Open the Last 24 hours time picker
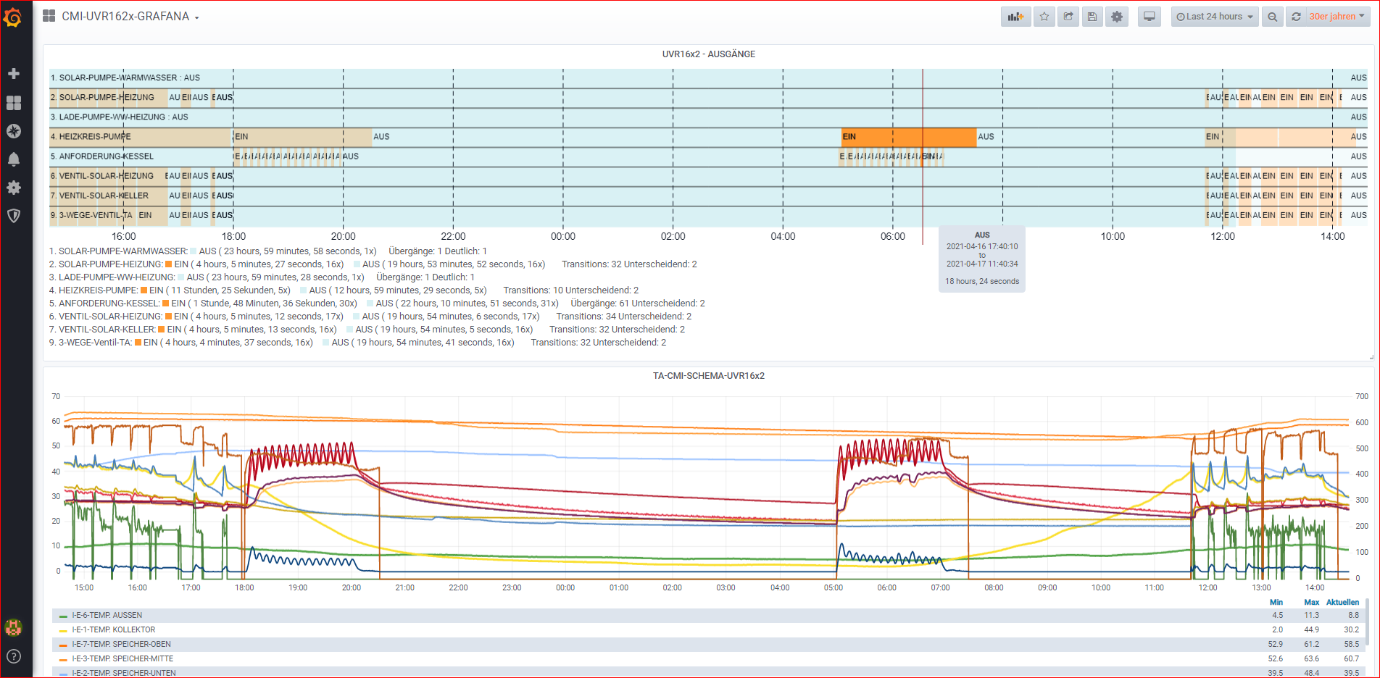This screenshot has height=678, width=1380. click(x=1215, y=17)
